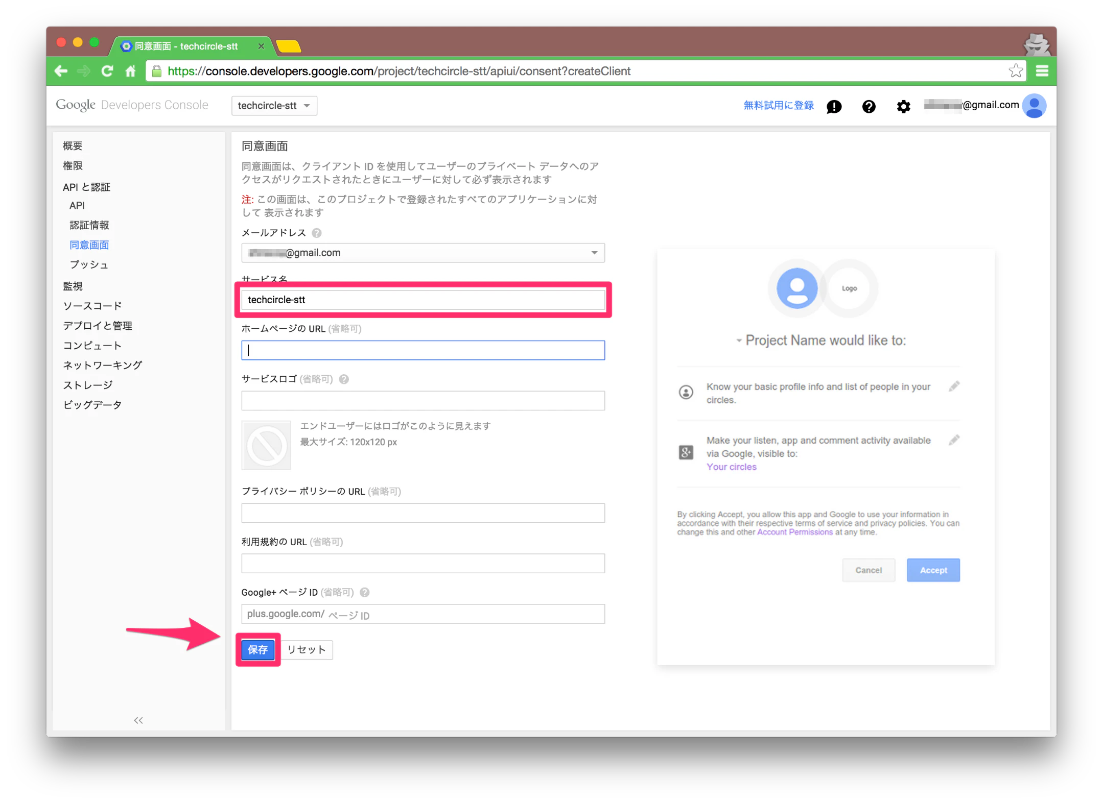Screen dimensions: 1103x803
Task: Open the email address dropdown
Action: pos(423,253)
